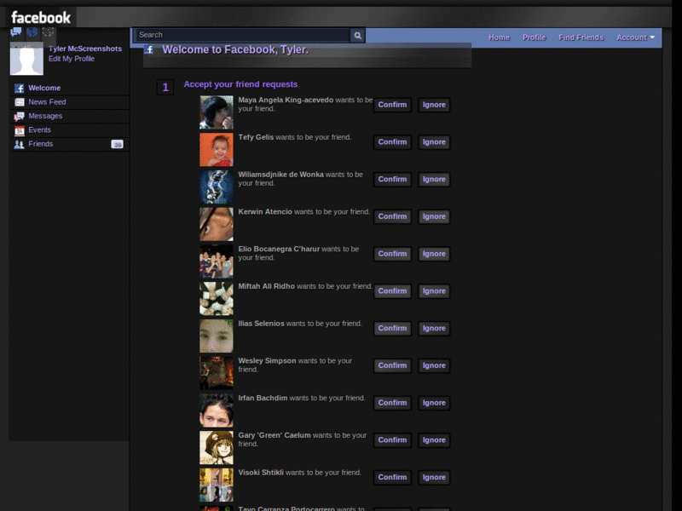Open Tyler McScreenshots name link

point(85,49)
